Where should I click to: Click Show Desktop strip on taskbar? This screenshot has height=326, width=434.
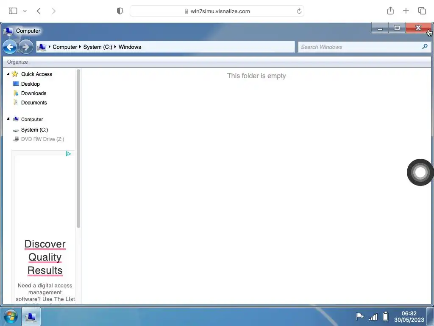[430, 316]
